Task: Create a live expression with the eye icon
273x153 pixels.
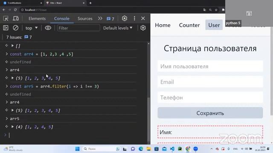Action: pyautogui.click(x=48, y=28)
